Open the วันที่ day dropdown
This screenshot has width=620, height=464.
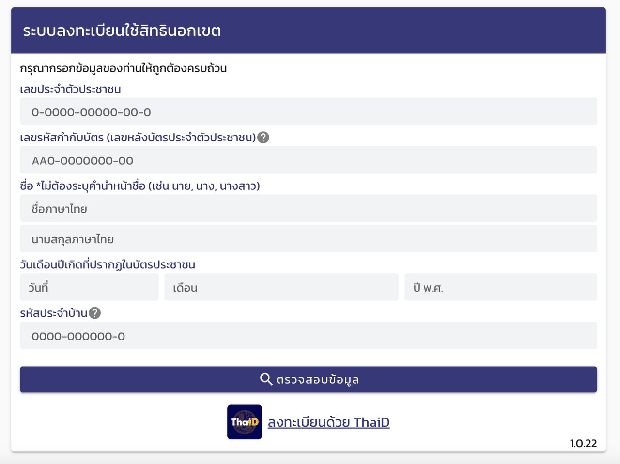coord(89,287)
